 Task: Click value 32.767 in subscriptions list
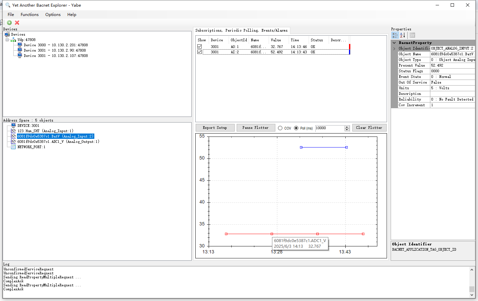click(277, 47)
